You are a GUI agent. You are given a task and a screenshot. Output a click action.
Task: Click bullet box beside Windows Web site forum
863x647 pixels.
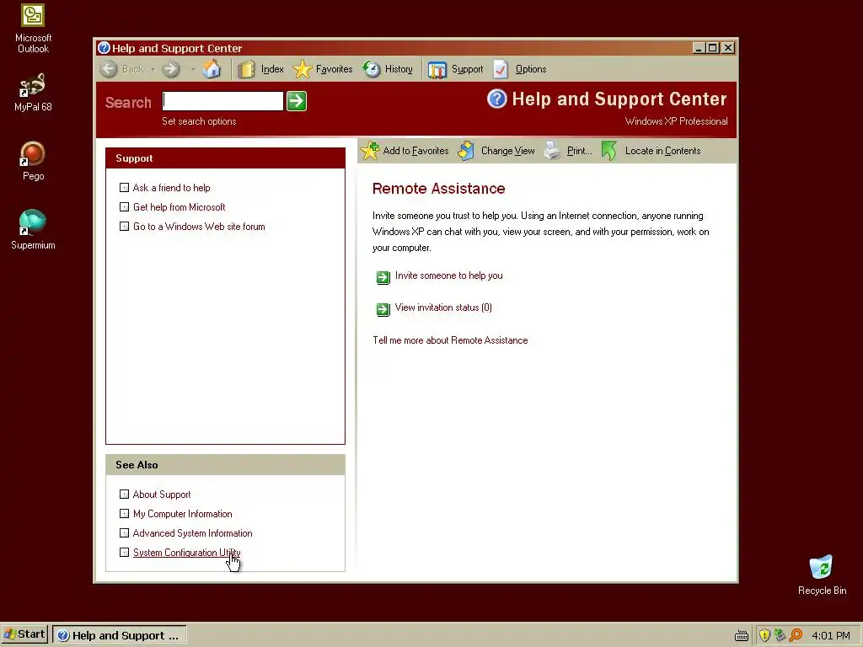pos(125,226)
